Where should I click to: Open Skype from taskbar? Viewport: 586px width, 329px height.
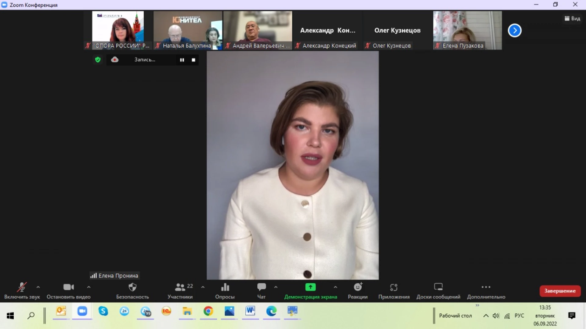103,311
